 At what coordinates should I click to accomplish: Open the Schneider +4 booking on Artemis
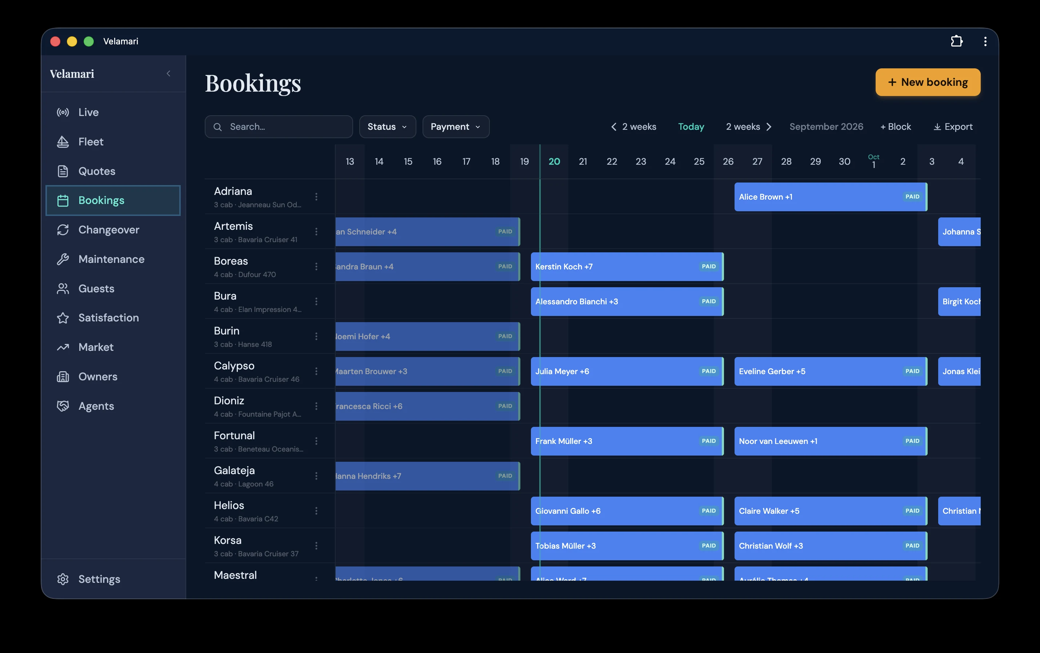pos(428,232)
